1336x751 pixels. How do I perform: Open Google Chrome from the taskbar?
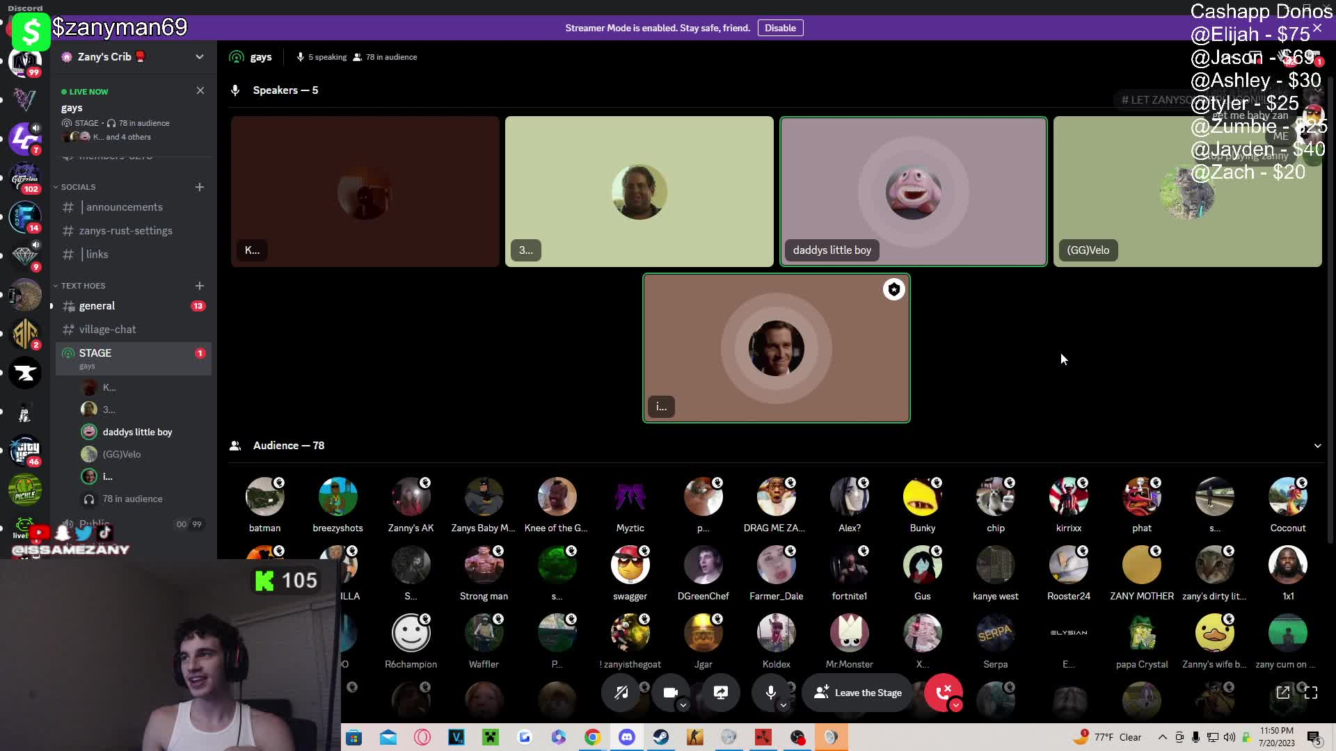(592, 737)
